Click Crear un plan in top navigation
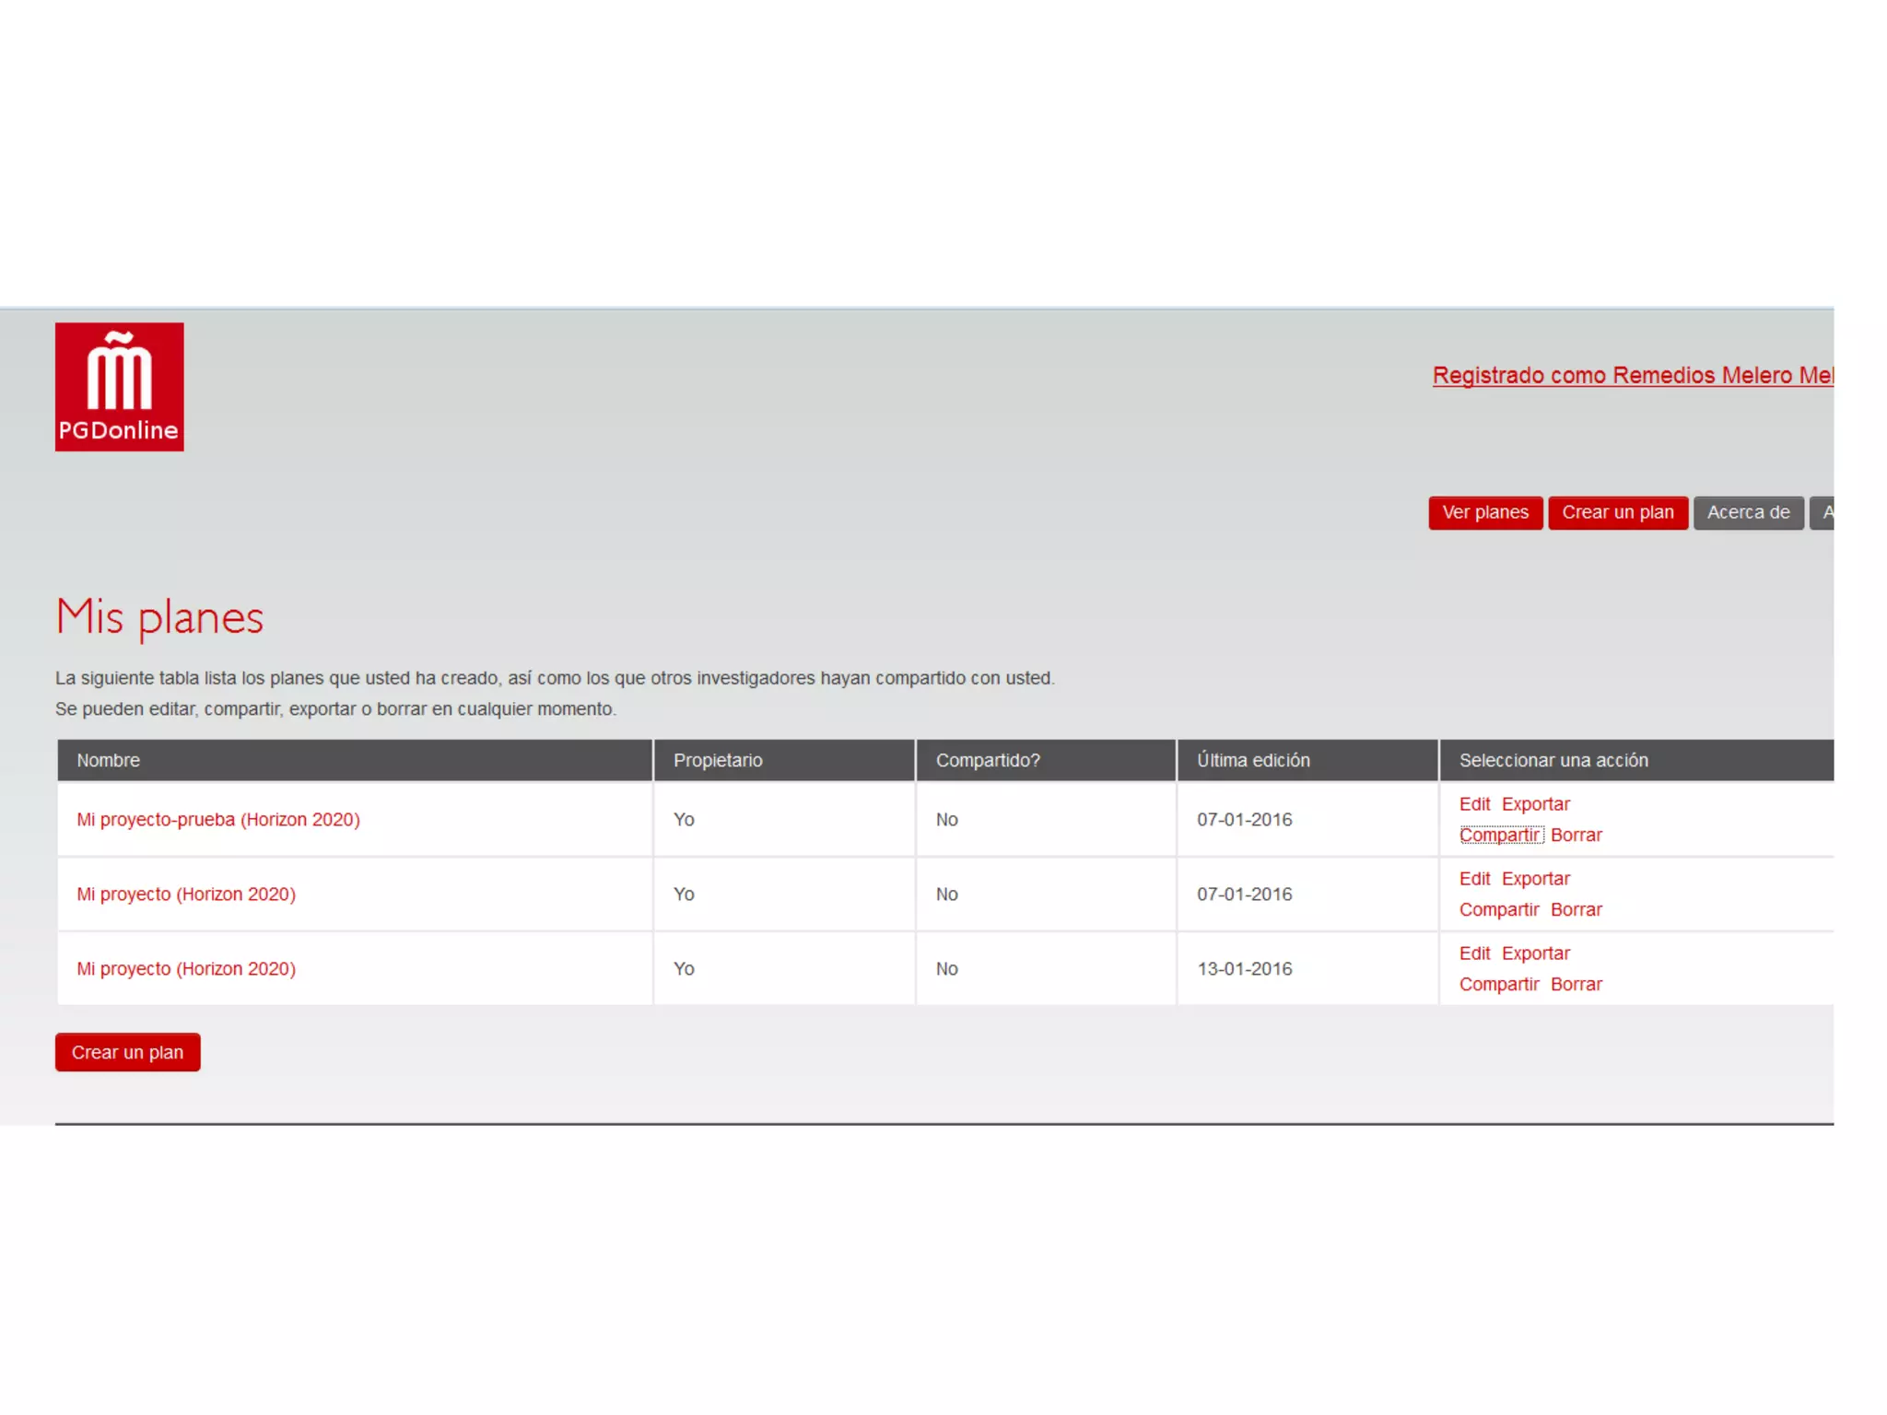This screenshot has width=1887, height=1415. 1617,512
